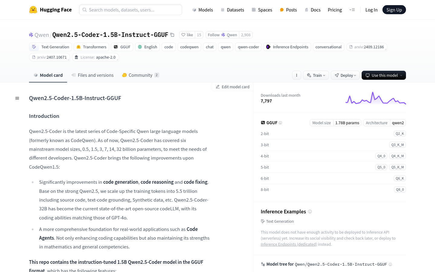The width and height of the screenshot is (435, 272).
Task: Click the Log In link
Action: point(371,10)
